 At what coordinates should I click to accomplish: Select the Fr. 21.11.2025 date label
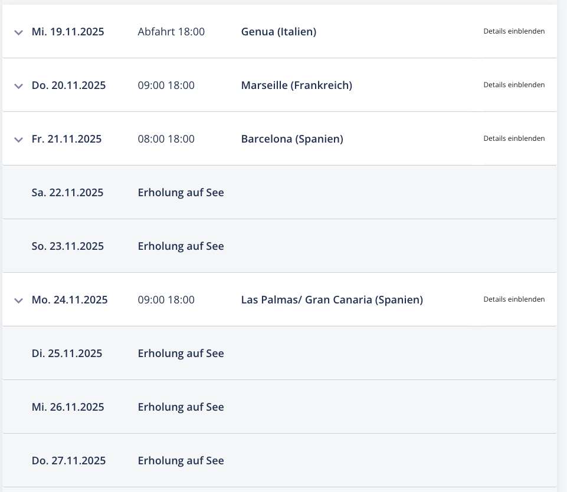67,139
